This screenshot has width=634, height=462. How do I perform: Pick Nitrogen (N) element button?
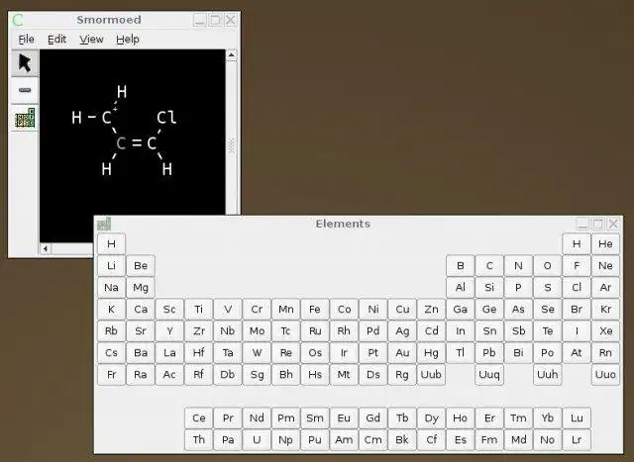pos(518,266)
